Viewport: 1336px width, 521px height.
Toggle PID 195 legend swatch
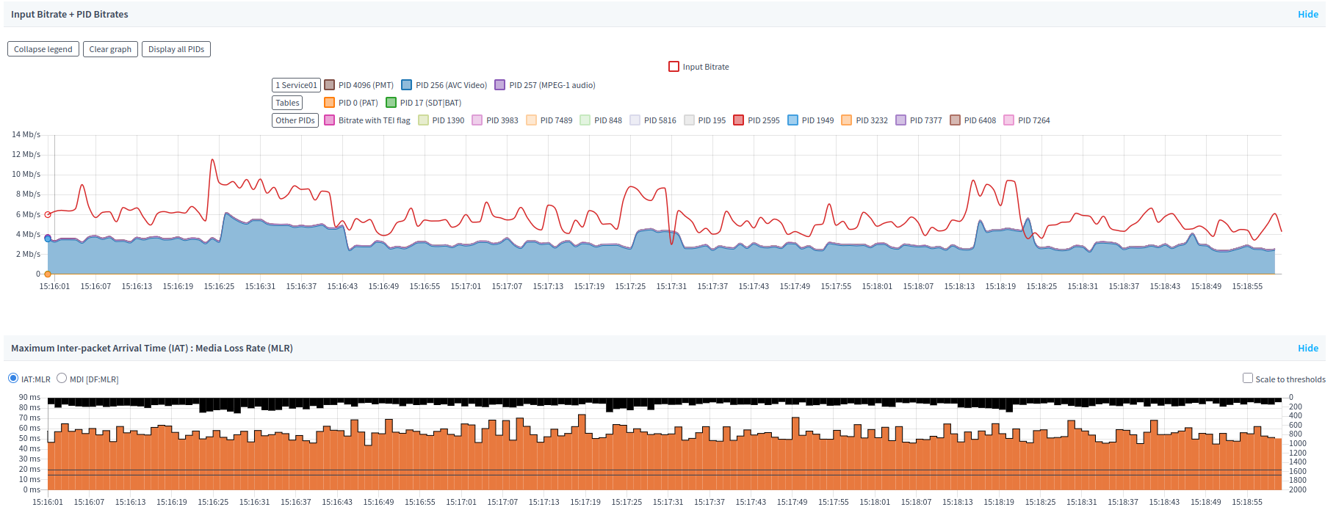point(689,120)
